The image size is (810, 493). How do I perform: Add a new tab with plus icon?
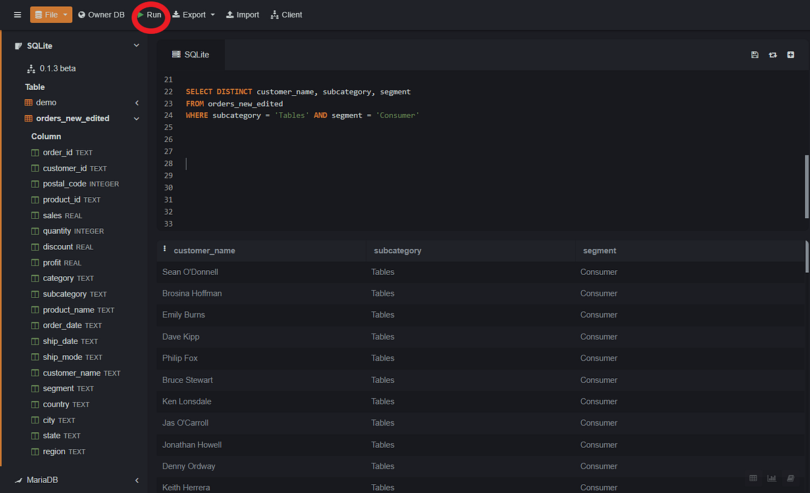coord(790,55)
